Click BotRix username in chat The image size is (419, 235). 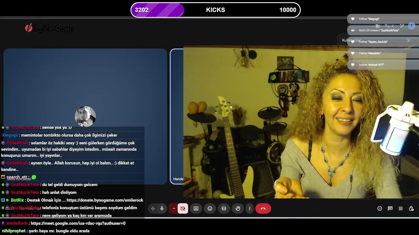(17, 200)
